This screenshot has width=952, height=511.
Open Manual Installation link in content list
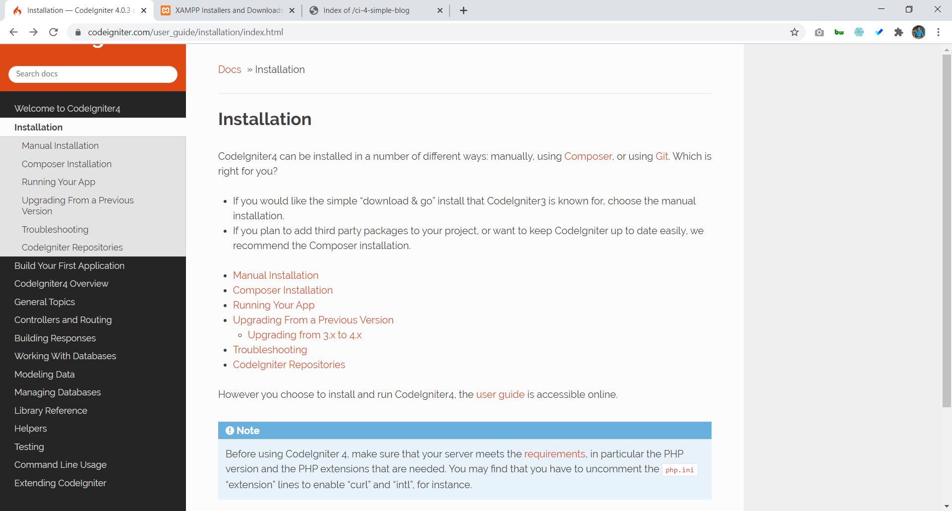click(276, 275)
